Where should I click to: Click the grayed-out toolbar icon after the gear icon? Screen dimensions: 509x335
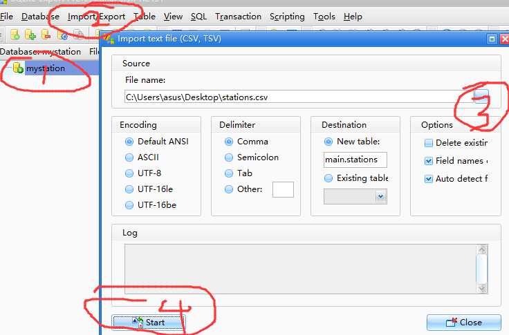click(x=78, y=34)
